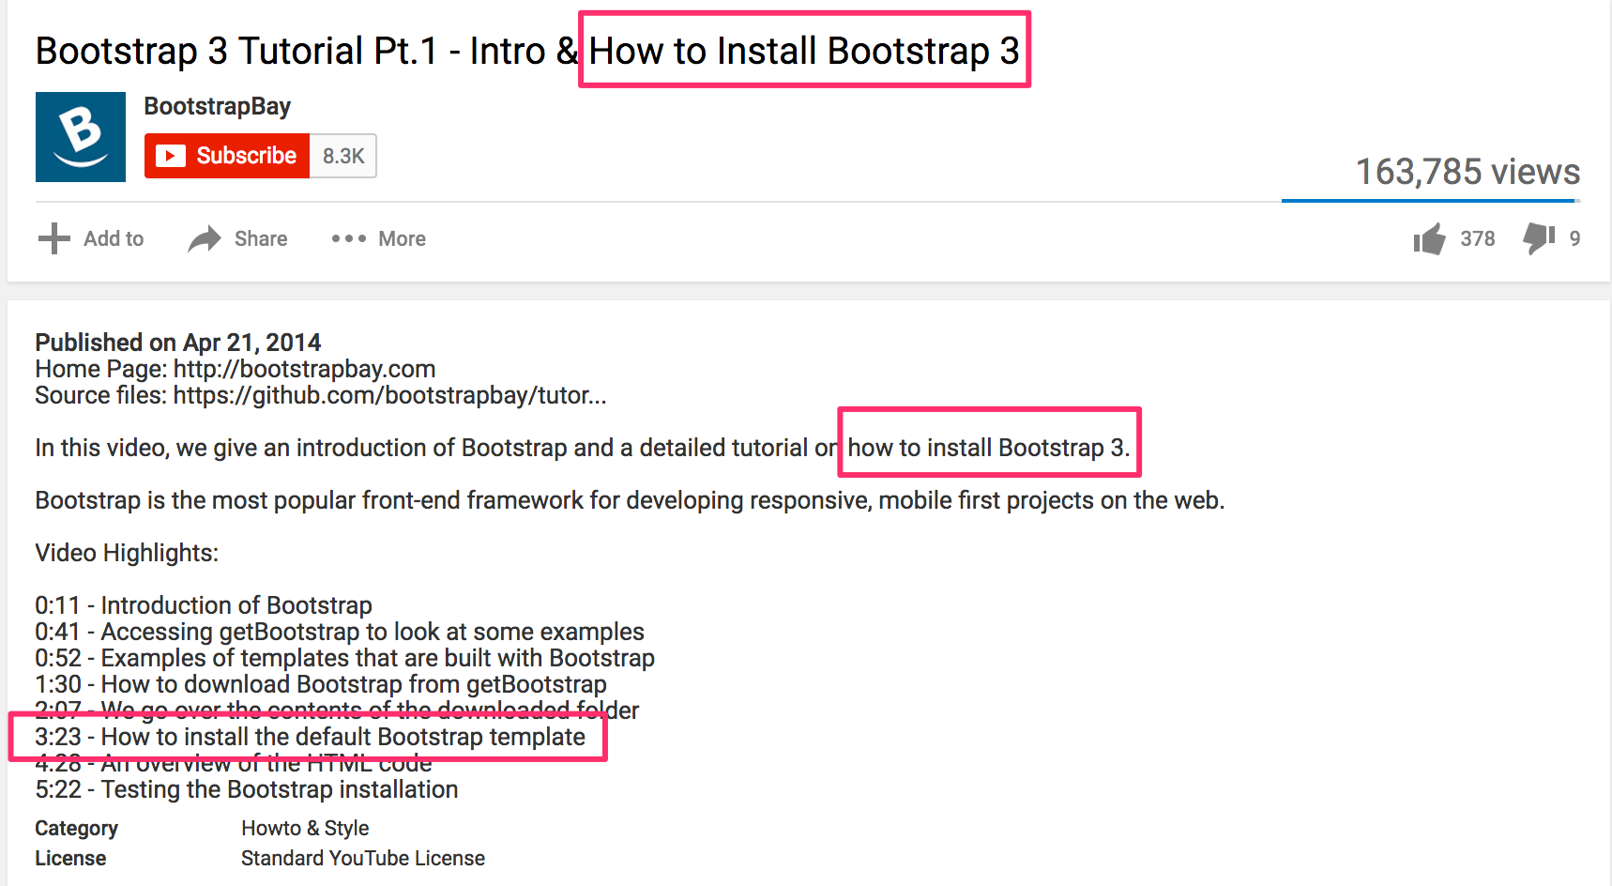Click the Add to plus icon
The image size is (1612, 886).
click(54, 238)
